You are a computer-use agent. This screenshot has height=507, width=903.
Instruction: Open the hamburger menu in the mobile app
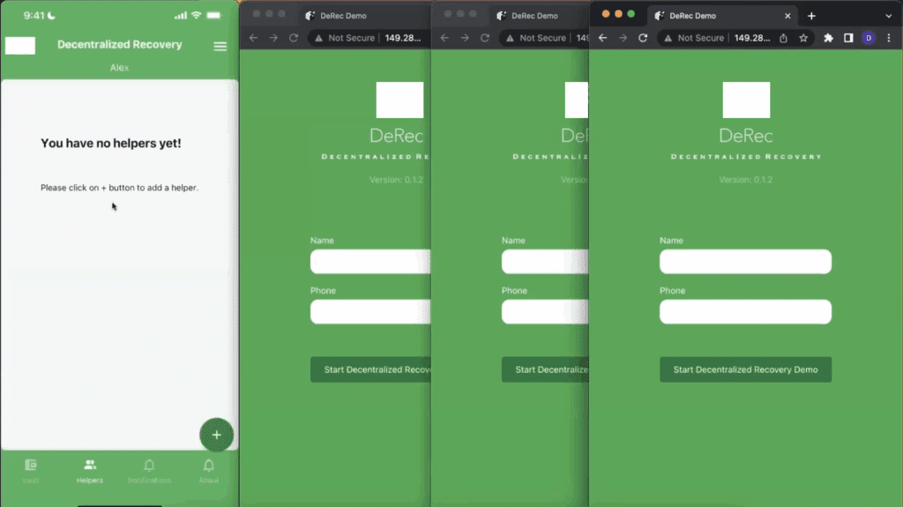click(x=220, y=47)
